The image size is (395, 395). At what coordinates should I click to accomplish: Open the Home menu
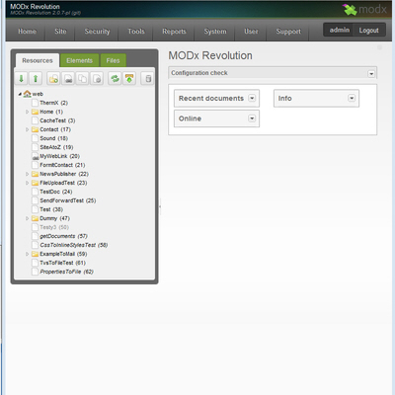[27, 32]
